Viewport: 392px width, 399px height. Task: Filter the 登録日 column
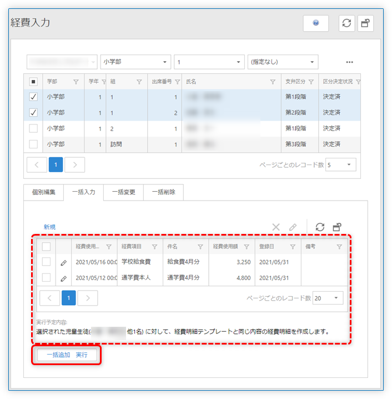(293, 247)
